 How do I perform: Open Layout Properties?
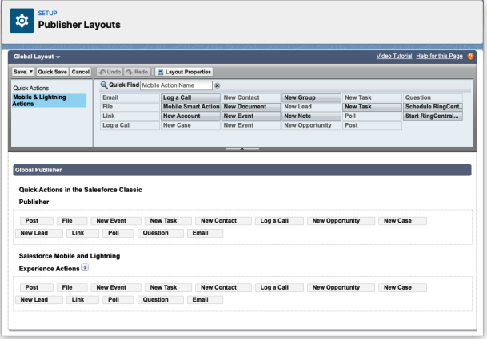(x=184, y=72)
